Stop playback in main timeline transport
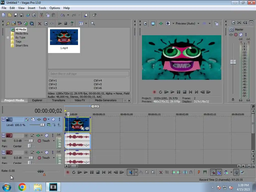The height and width of the screenshot is (192, 256). [98, 172]
